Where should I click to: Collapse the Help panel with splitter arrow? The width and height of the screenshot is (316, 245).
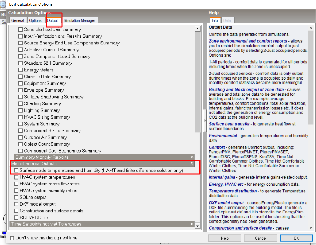pos(205,120)
